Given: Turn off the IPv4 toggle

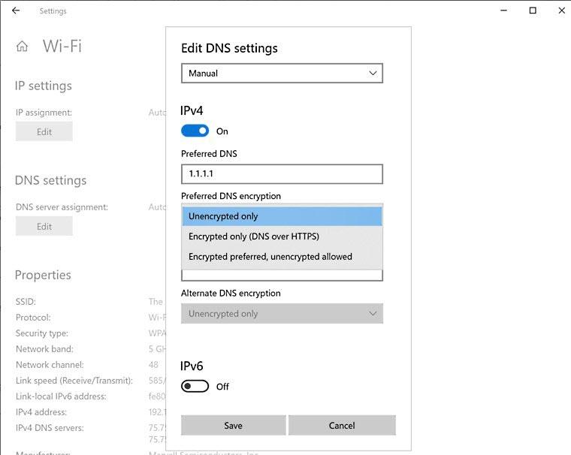Looking at the screenshot, I should coord(195,131).
